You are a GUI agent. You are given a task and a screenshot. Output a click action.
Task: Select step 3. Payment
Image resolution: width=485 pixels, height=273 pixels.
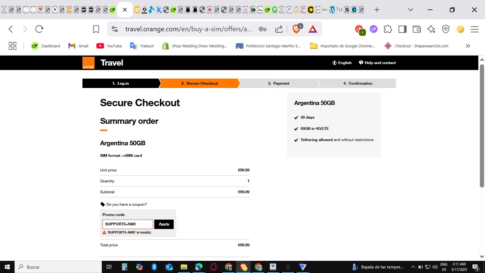point(279,83)
